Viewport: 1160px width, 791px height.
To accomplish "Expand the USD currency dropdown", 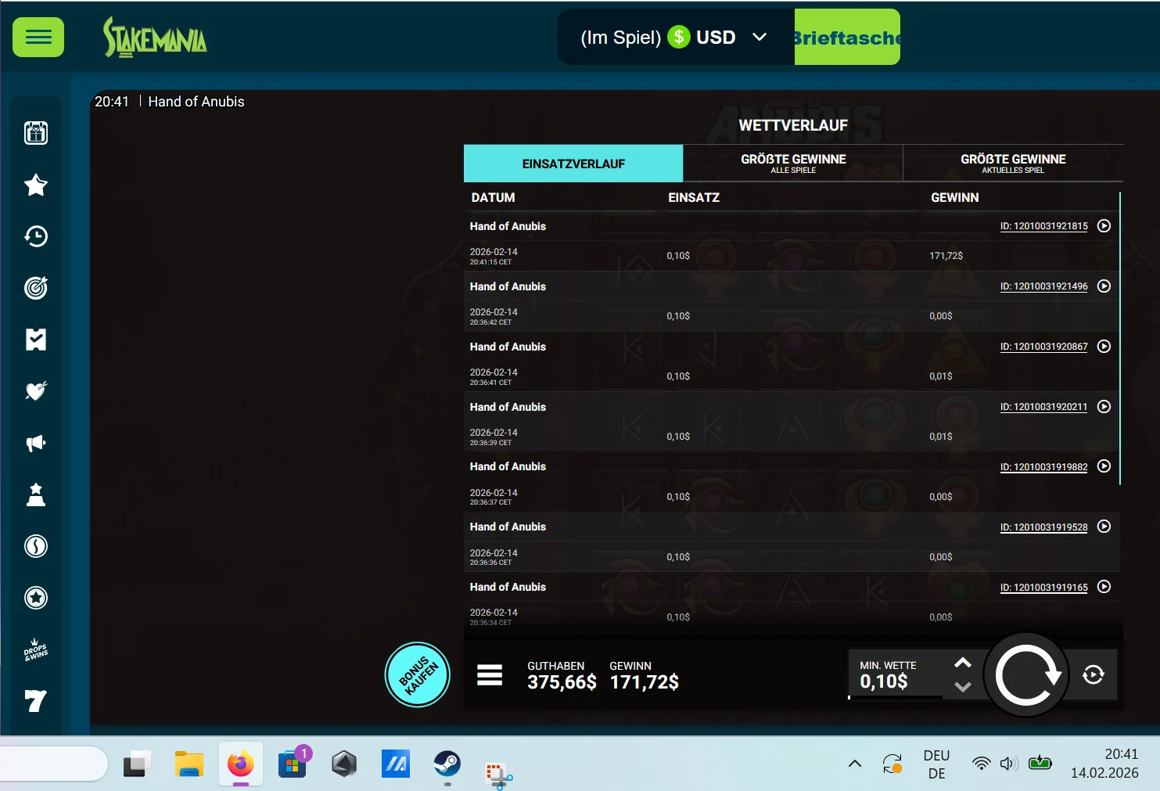I will [759, 37].
